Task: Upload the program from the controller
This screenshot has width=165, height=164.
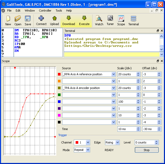Action: coord(54,21)
